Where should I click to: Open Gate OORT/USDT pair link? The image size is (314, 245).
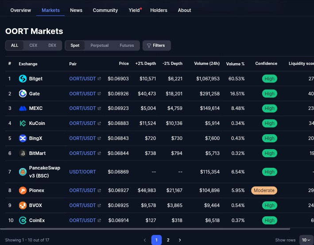(x=82, y=94)
